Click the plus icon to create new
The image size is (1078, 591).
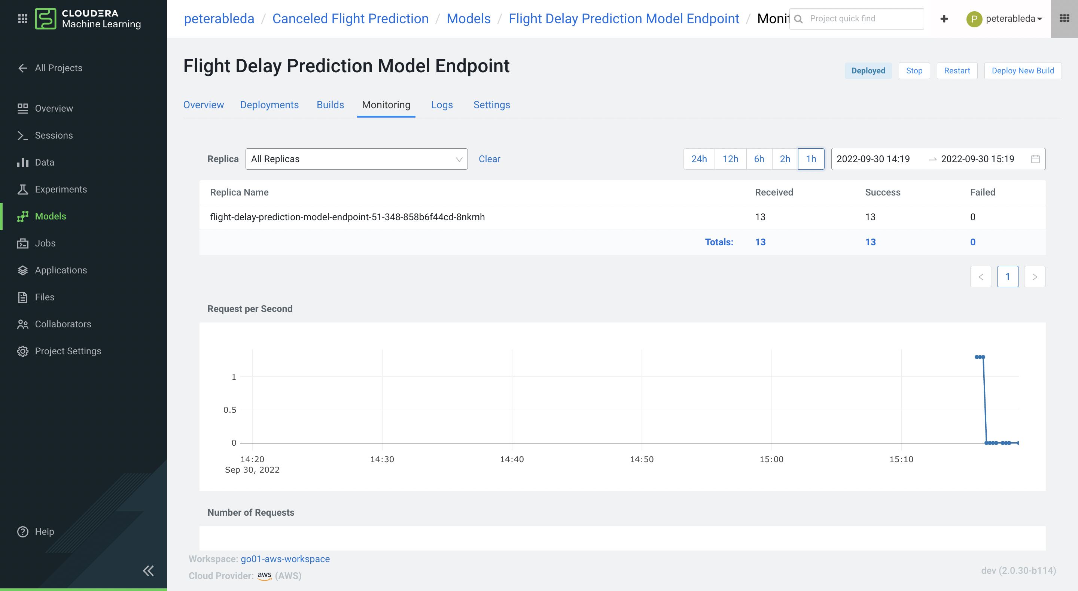coord(944,19)
